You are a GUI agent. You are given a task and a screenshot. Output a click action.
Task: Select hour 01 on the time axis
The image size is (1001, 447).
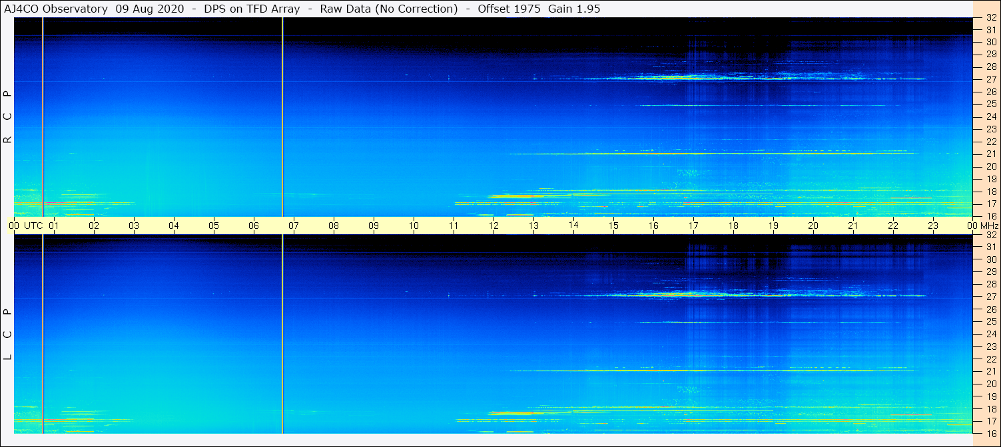click(54, 225)
